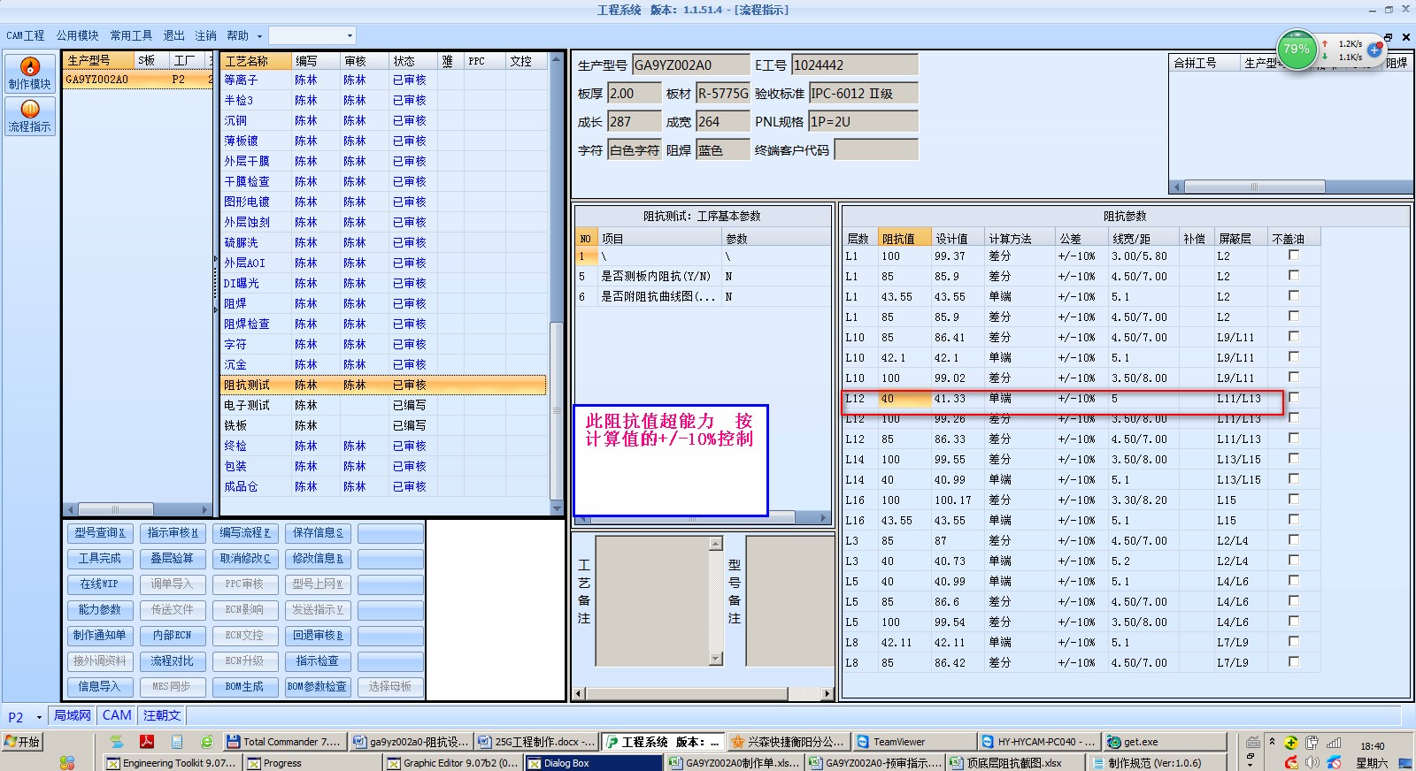Click left arrow of 合拼工号 scrollbar
Viewport: 1416px width, 771px height.
click(1176, 187)
